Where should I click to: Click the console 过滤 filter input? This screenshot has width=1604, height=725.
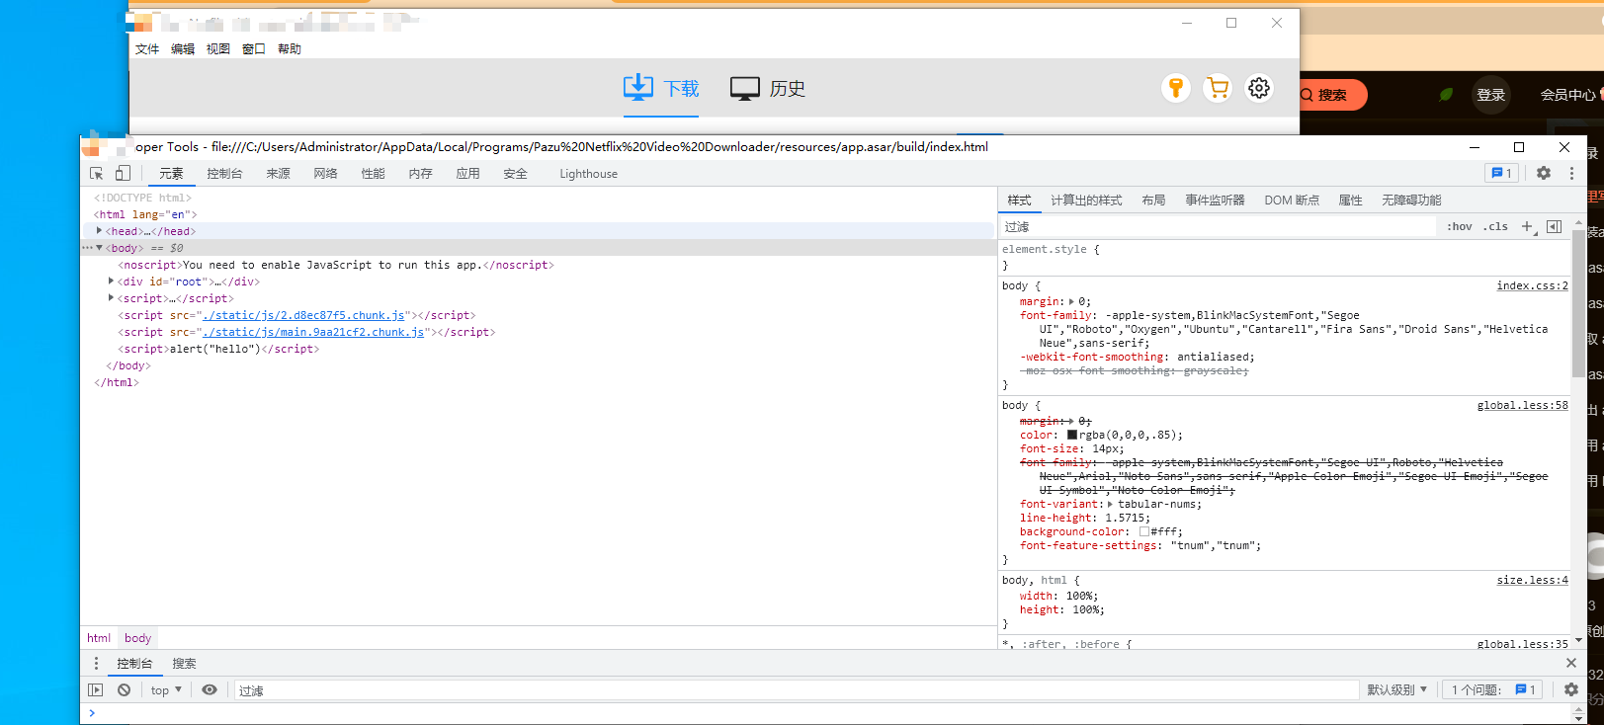796,689
